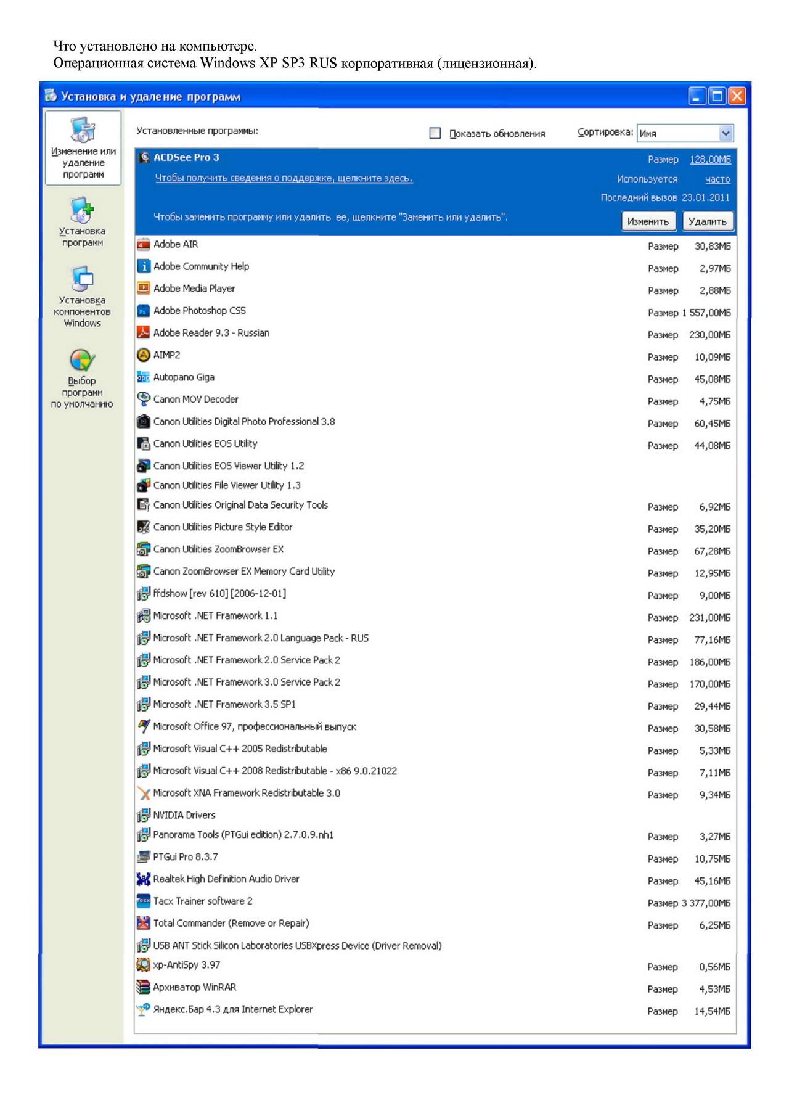The image size is (789, 1116).
Task: Select the Realtek Audio Driver icon
Action: 143,879
